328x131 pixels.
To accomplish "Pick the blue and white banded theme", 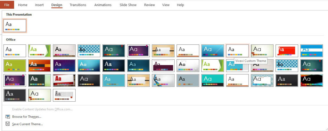I will click(311, 51).
